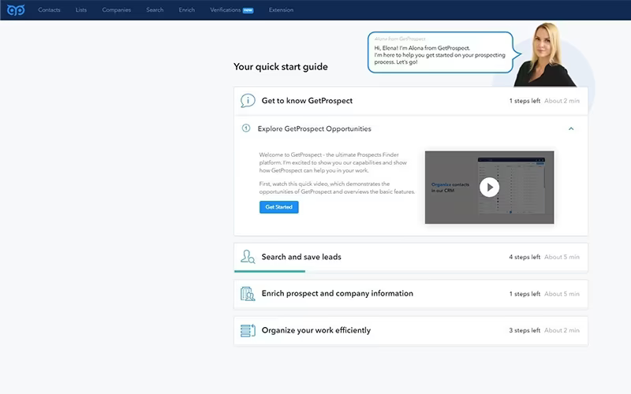Click the Get Started button

tap(279, 207)
